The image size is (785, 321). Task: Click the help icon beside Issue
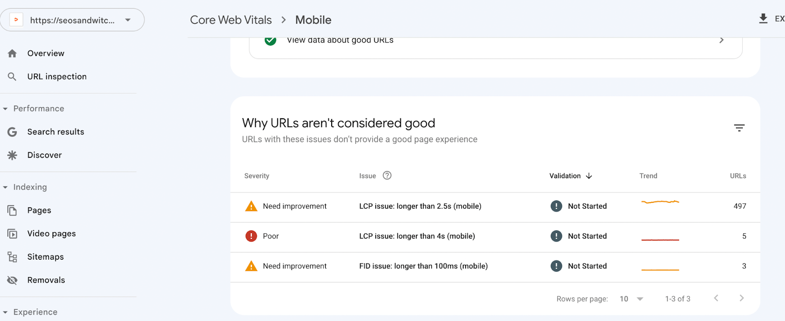pos(387,176)
